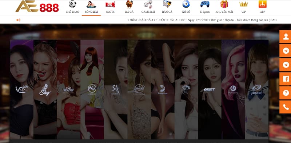Open the E-Sports gamepad icon
The width and height of the screenshot is (291, 143).
[x=205, y=4]
